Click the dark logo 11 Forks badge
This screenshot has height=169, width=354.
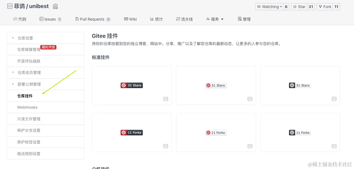tap(300, 133)
